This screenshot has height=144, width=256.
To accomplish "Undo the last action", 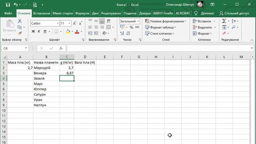I will coord(16,5).
